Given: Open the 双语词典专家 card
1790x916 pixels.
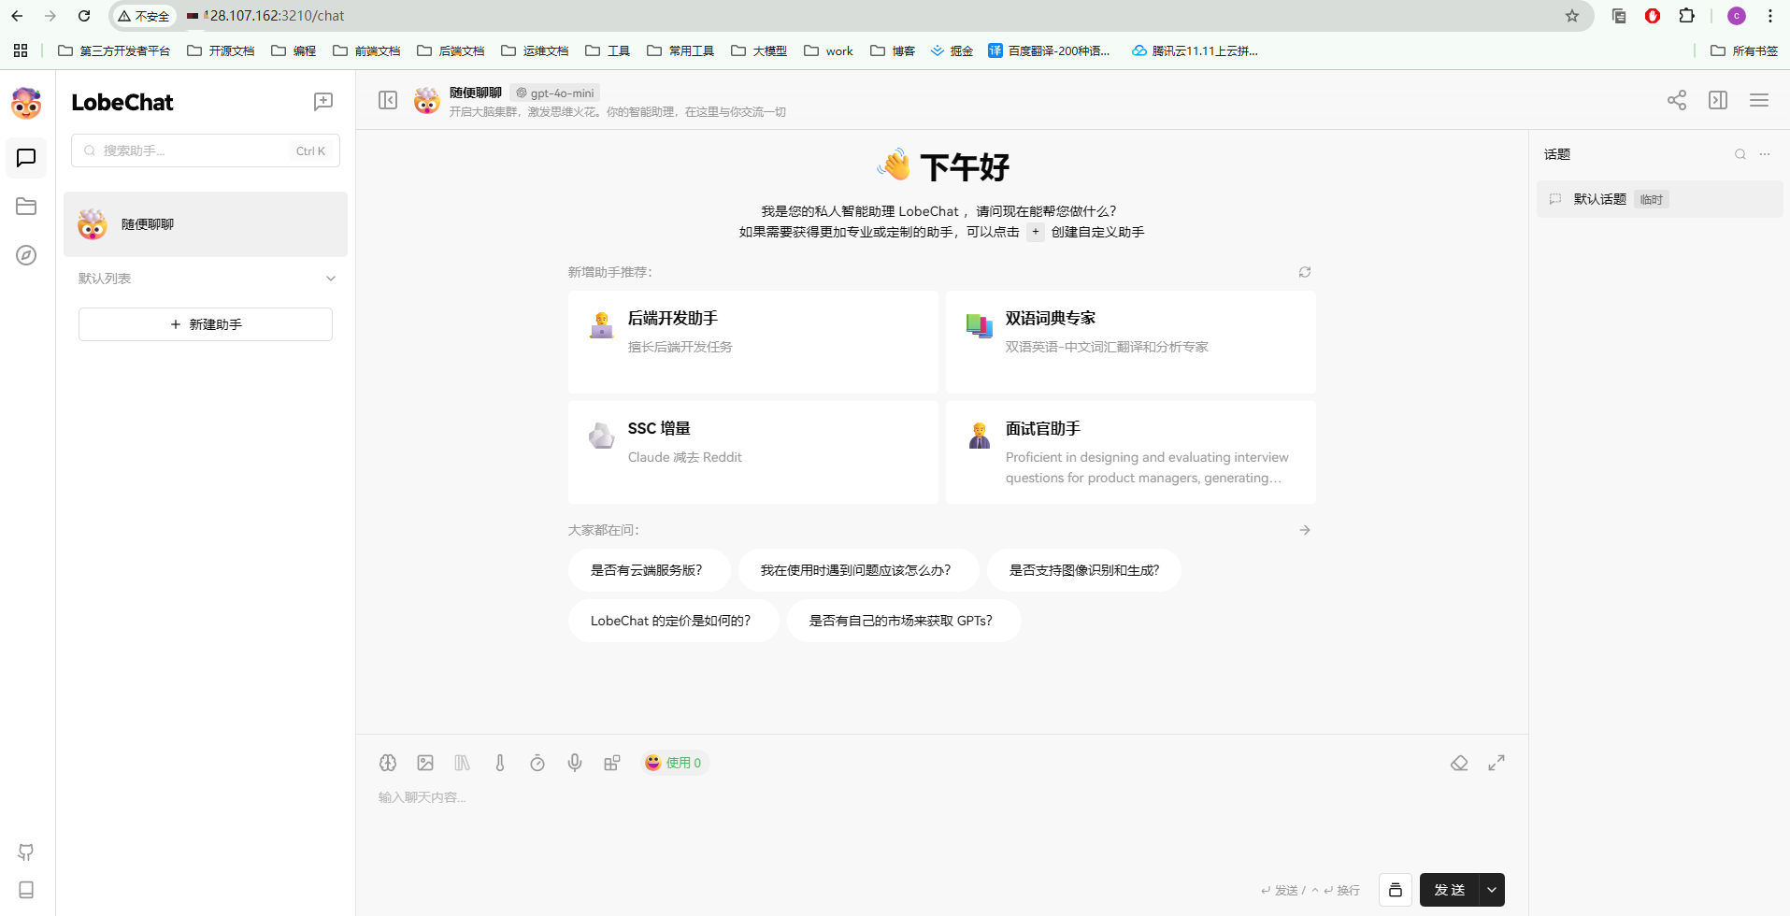Looking at the screenshot, I should tap(1131, 342).
